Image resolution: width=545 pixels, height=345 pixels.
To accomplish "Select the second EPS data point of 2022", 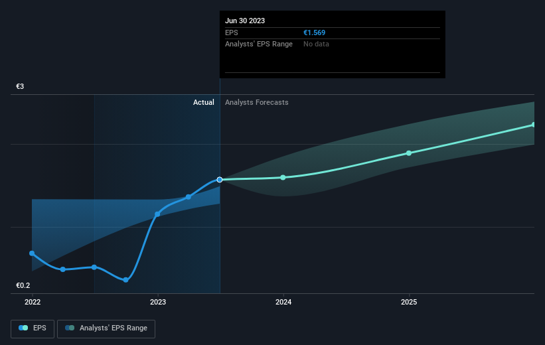I will tap(63, 269).
